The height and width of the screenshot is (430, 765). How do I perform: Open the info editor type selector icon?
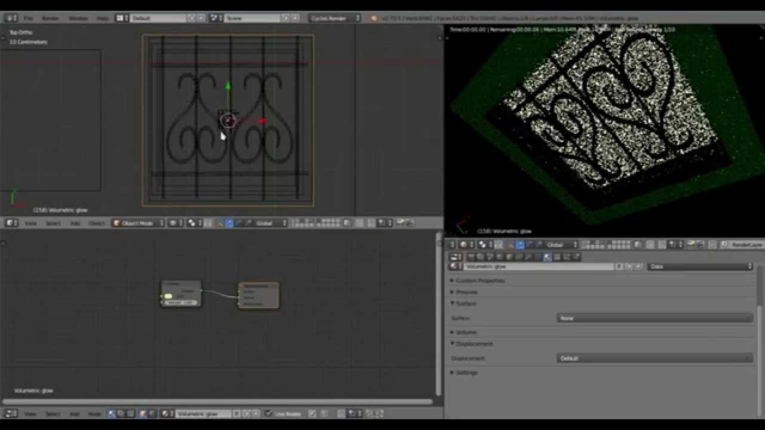[x=10, y=19]
